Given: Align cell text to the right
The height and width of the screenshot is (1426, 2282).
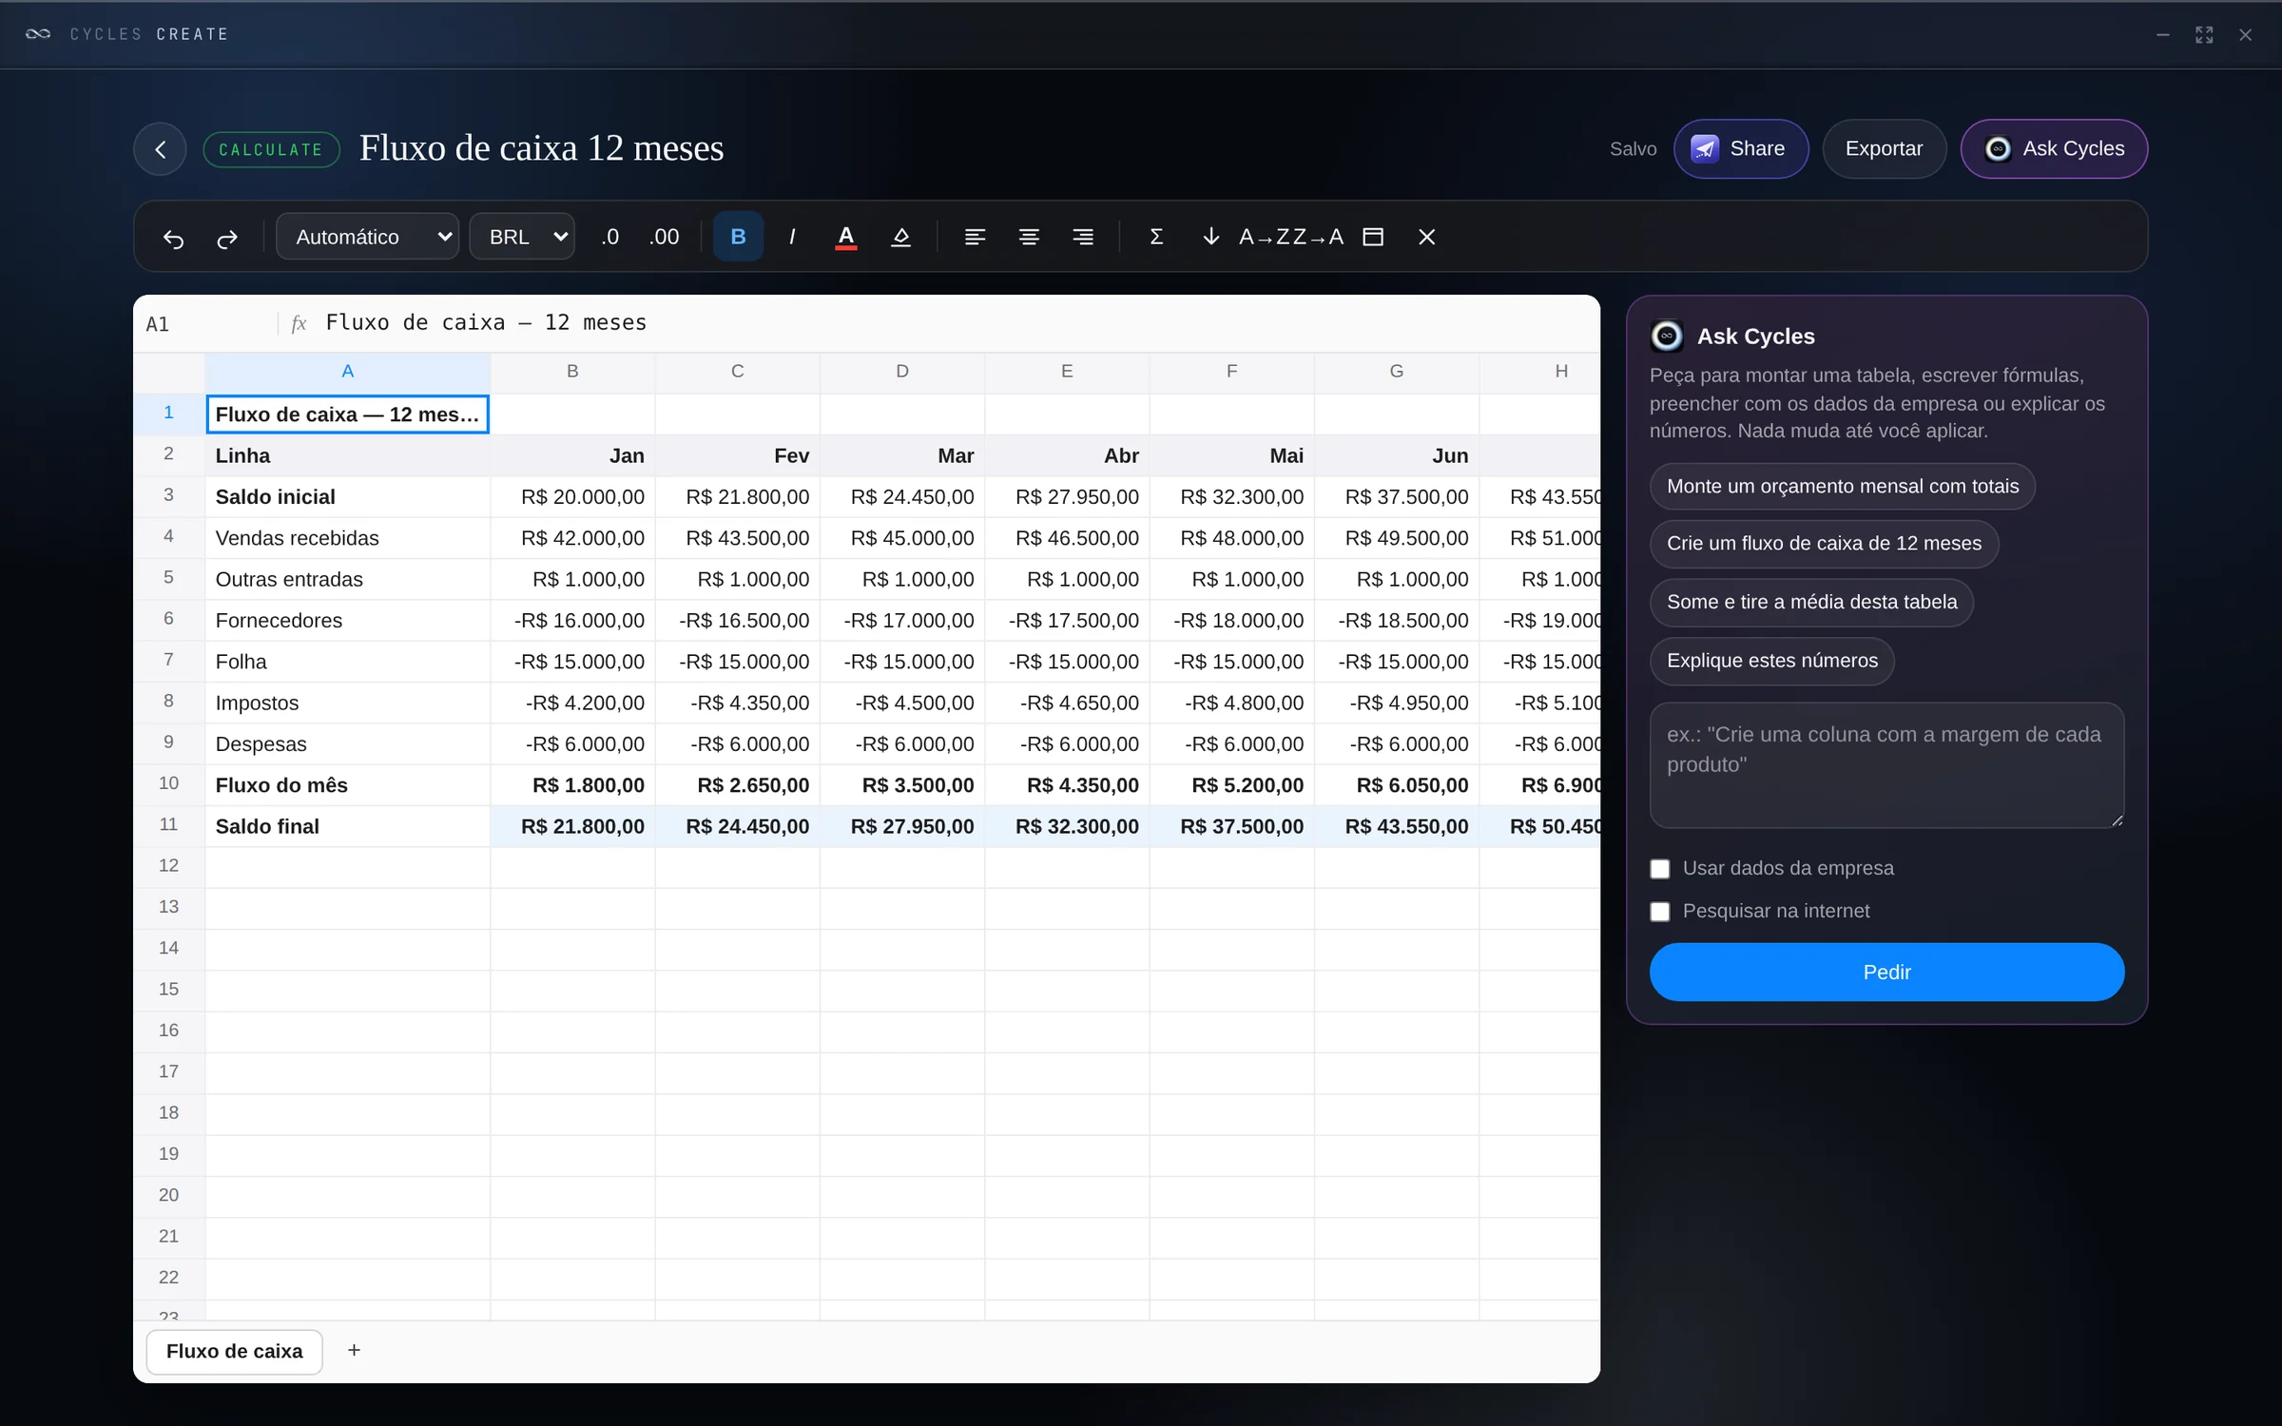Looking at the screenshot, I should [1083, 237].
